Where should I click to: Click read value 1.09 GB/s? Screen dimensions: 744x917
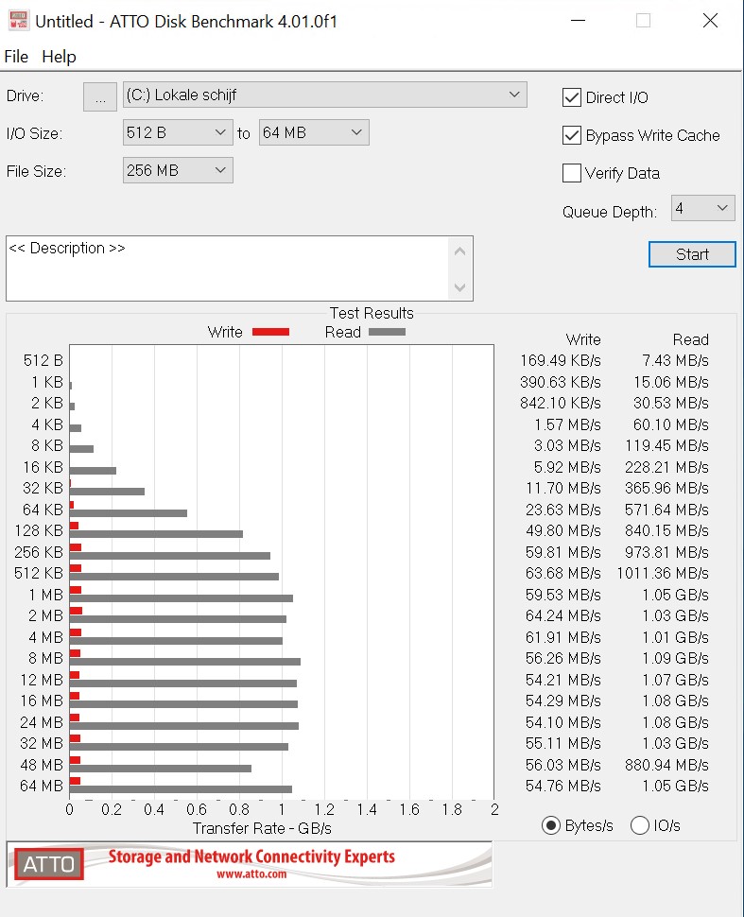(x=676, y=659)
